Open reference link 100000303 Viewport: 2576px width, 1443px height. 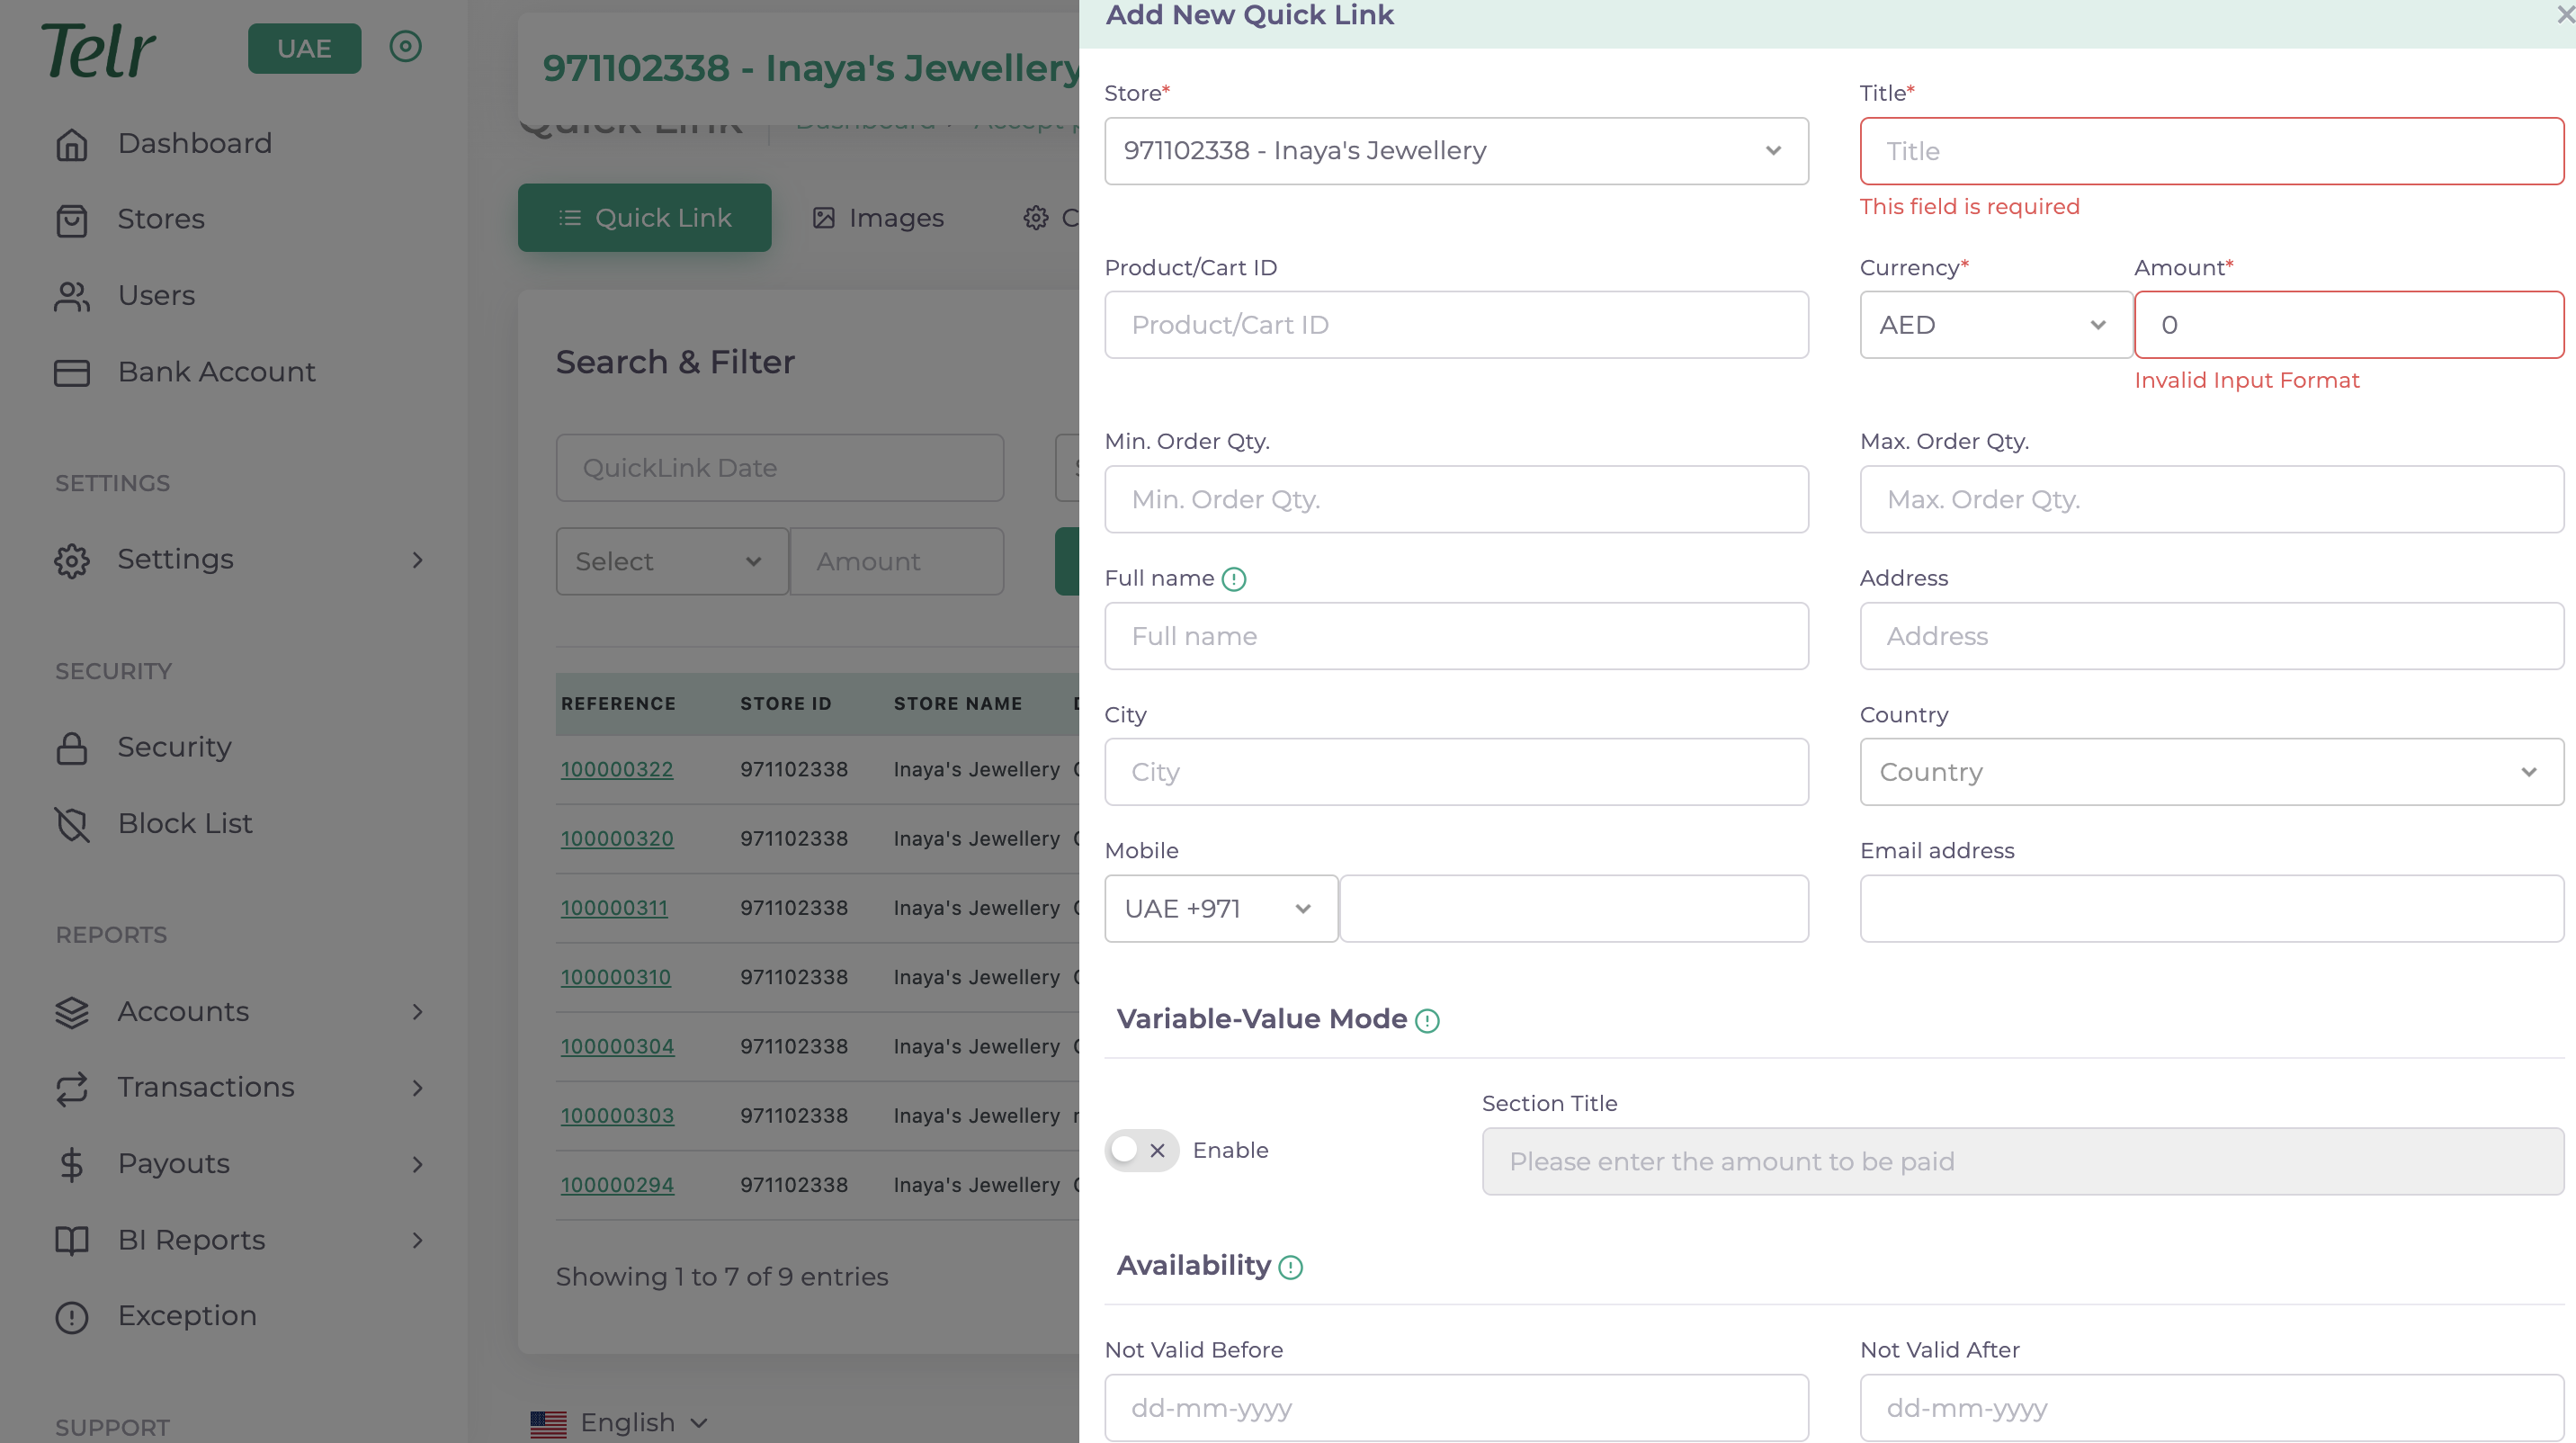click(x=617, y=1116)
